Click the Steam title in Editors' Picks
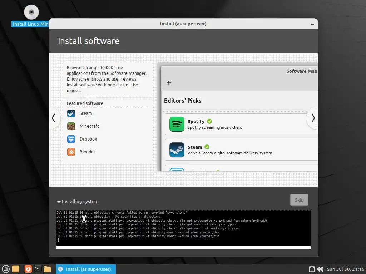The width and height of the screenshot is (366, 274). (195, 147)
